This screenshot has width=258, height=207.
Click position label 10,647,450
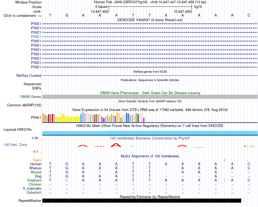click(99, 11)
